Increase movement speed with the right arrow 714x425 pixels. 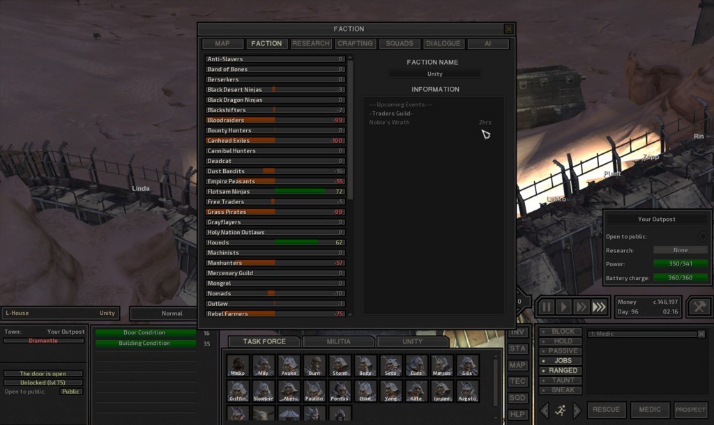tap(577, 410)
